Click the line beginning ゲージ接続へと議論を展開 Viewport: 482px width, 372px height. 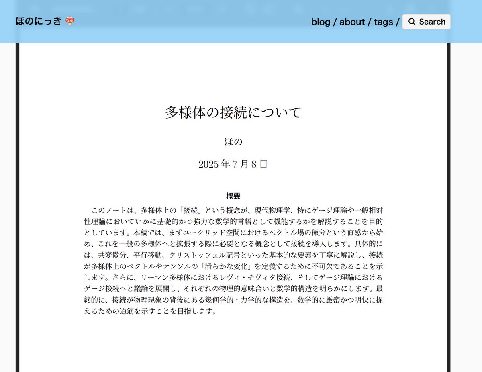[234, 289]
